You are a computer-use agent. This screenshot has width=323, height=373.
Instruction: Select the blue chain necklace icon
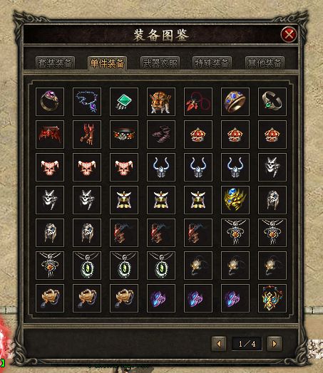tap(87, 102)
